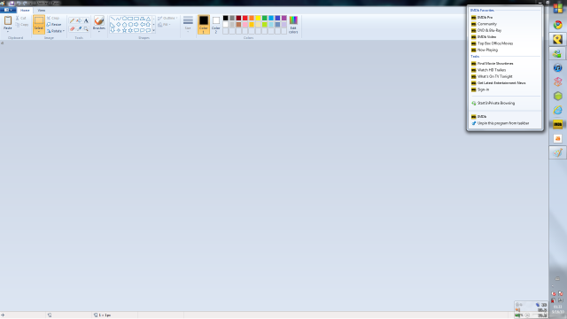Click the Resize image button

click(x=54, y=25)
